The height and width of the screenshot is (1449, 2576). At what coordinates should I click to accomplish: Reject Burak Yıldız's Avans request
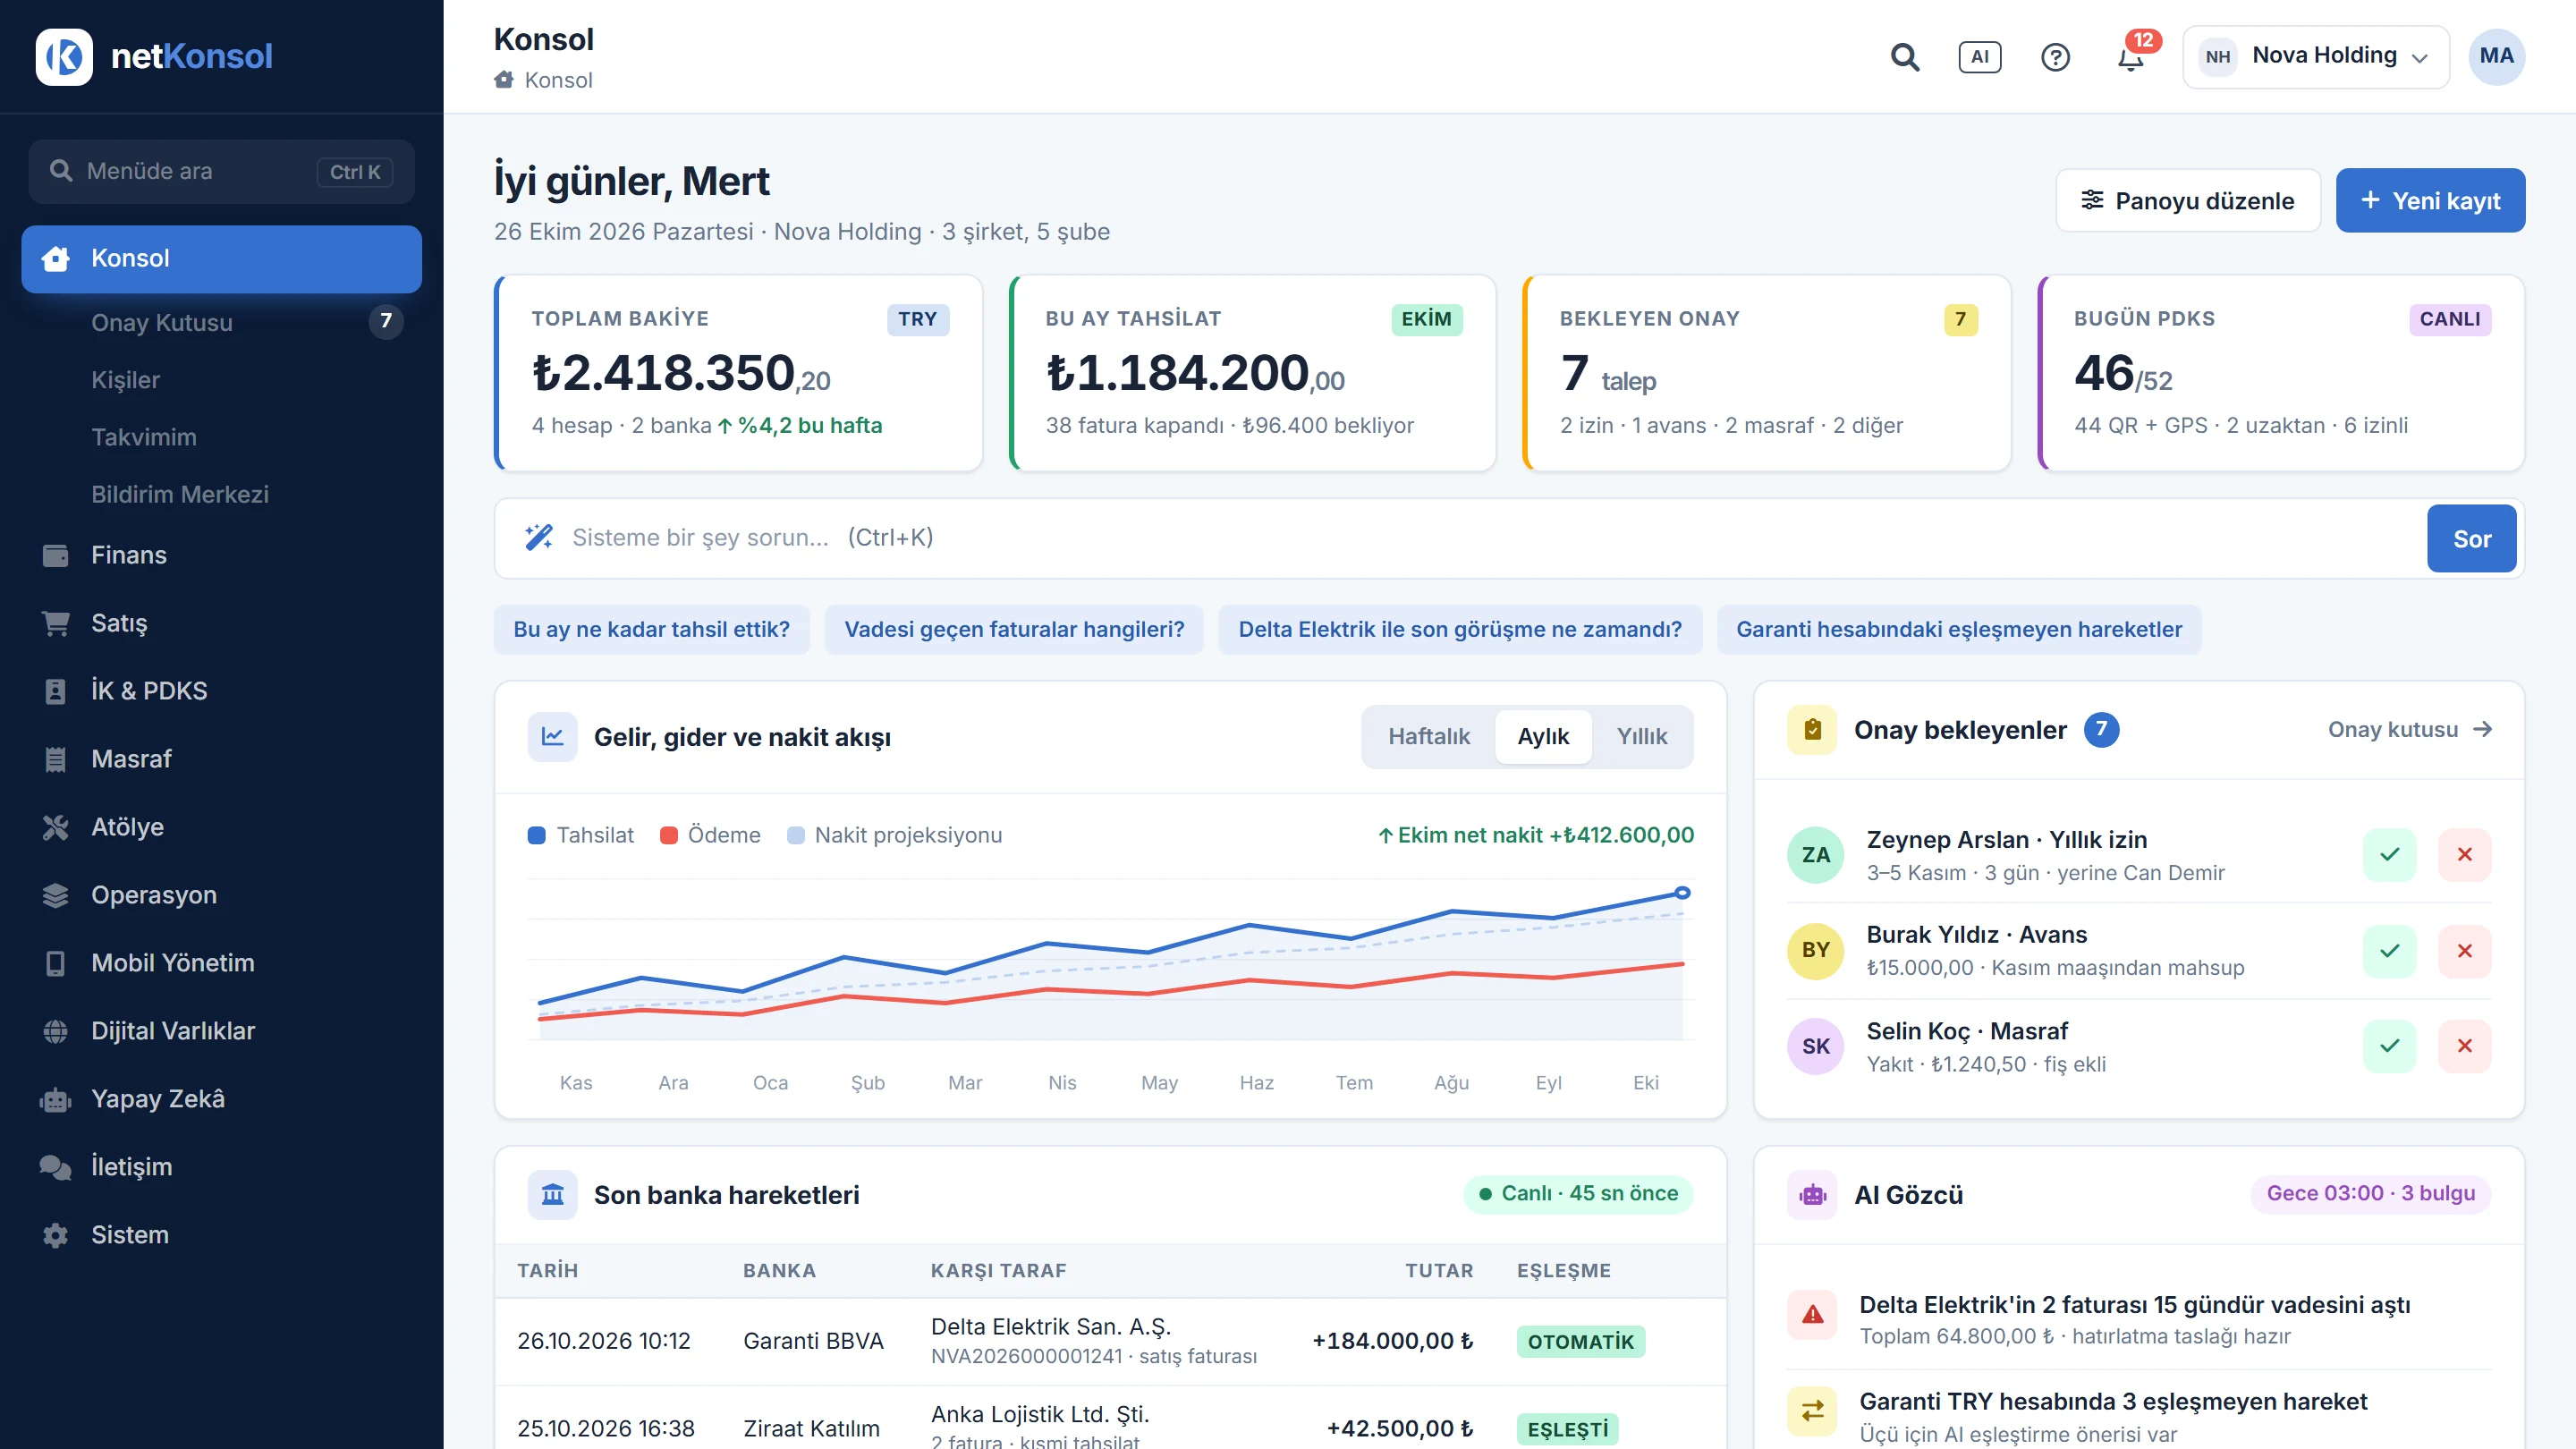pyautogui.click(x=2464, y=950)
